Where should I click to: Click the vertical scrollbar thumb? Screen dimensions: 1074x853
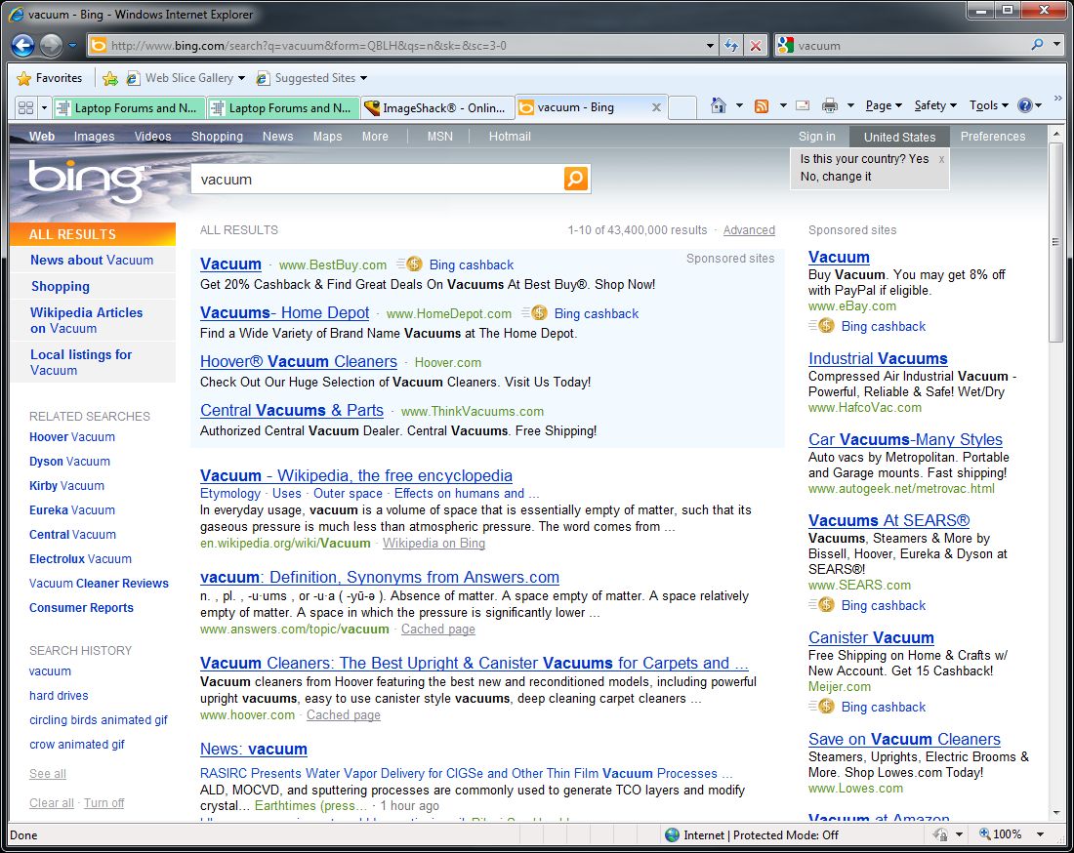[x=1055, y=241]
